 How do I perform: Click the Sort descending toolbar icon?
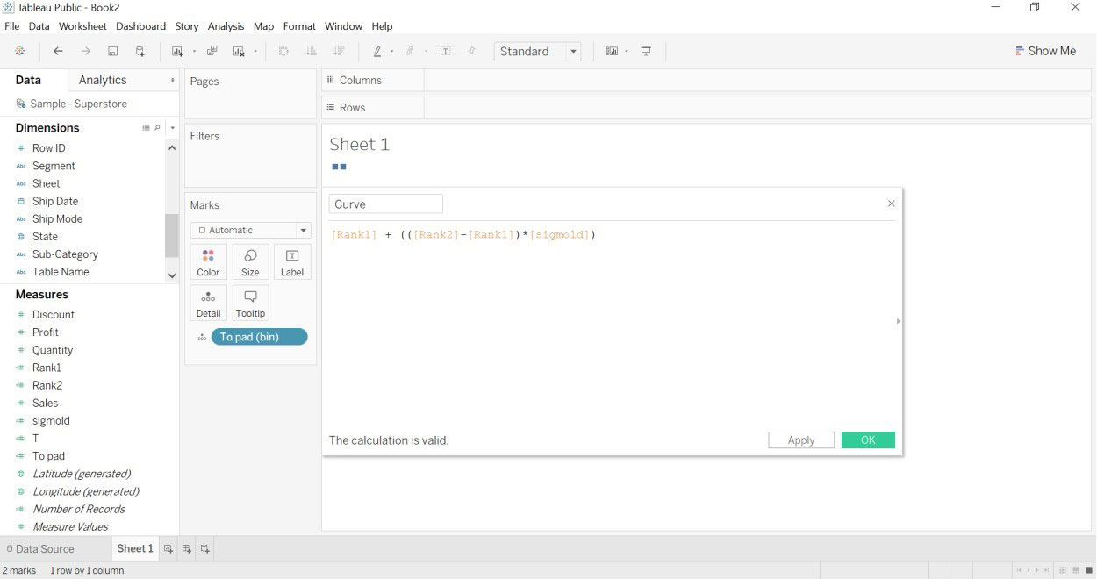(x=339, y=52)
